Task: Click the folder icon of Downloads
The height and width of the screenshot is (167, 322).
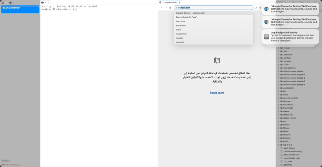Action: pyautogui.click(x=281, y=108)
